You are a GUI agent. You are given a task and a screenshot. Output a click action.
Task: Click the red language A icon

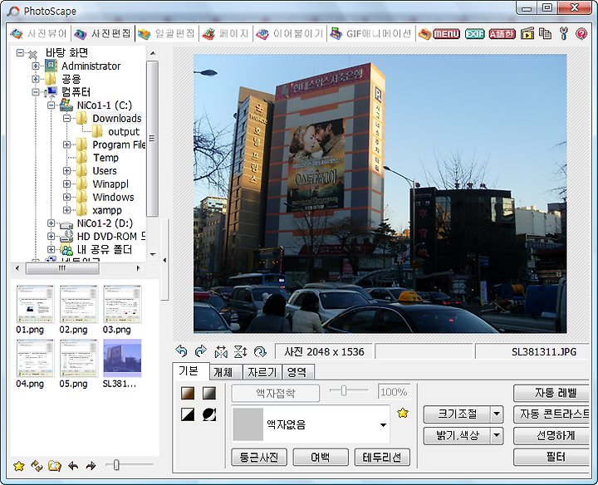502,34
